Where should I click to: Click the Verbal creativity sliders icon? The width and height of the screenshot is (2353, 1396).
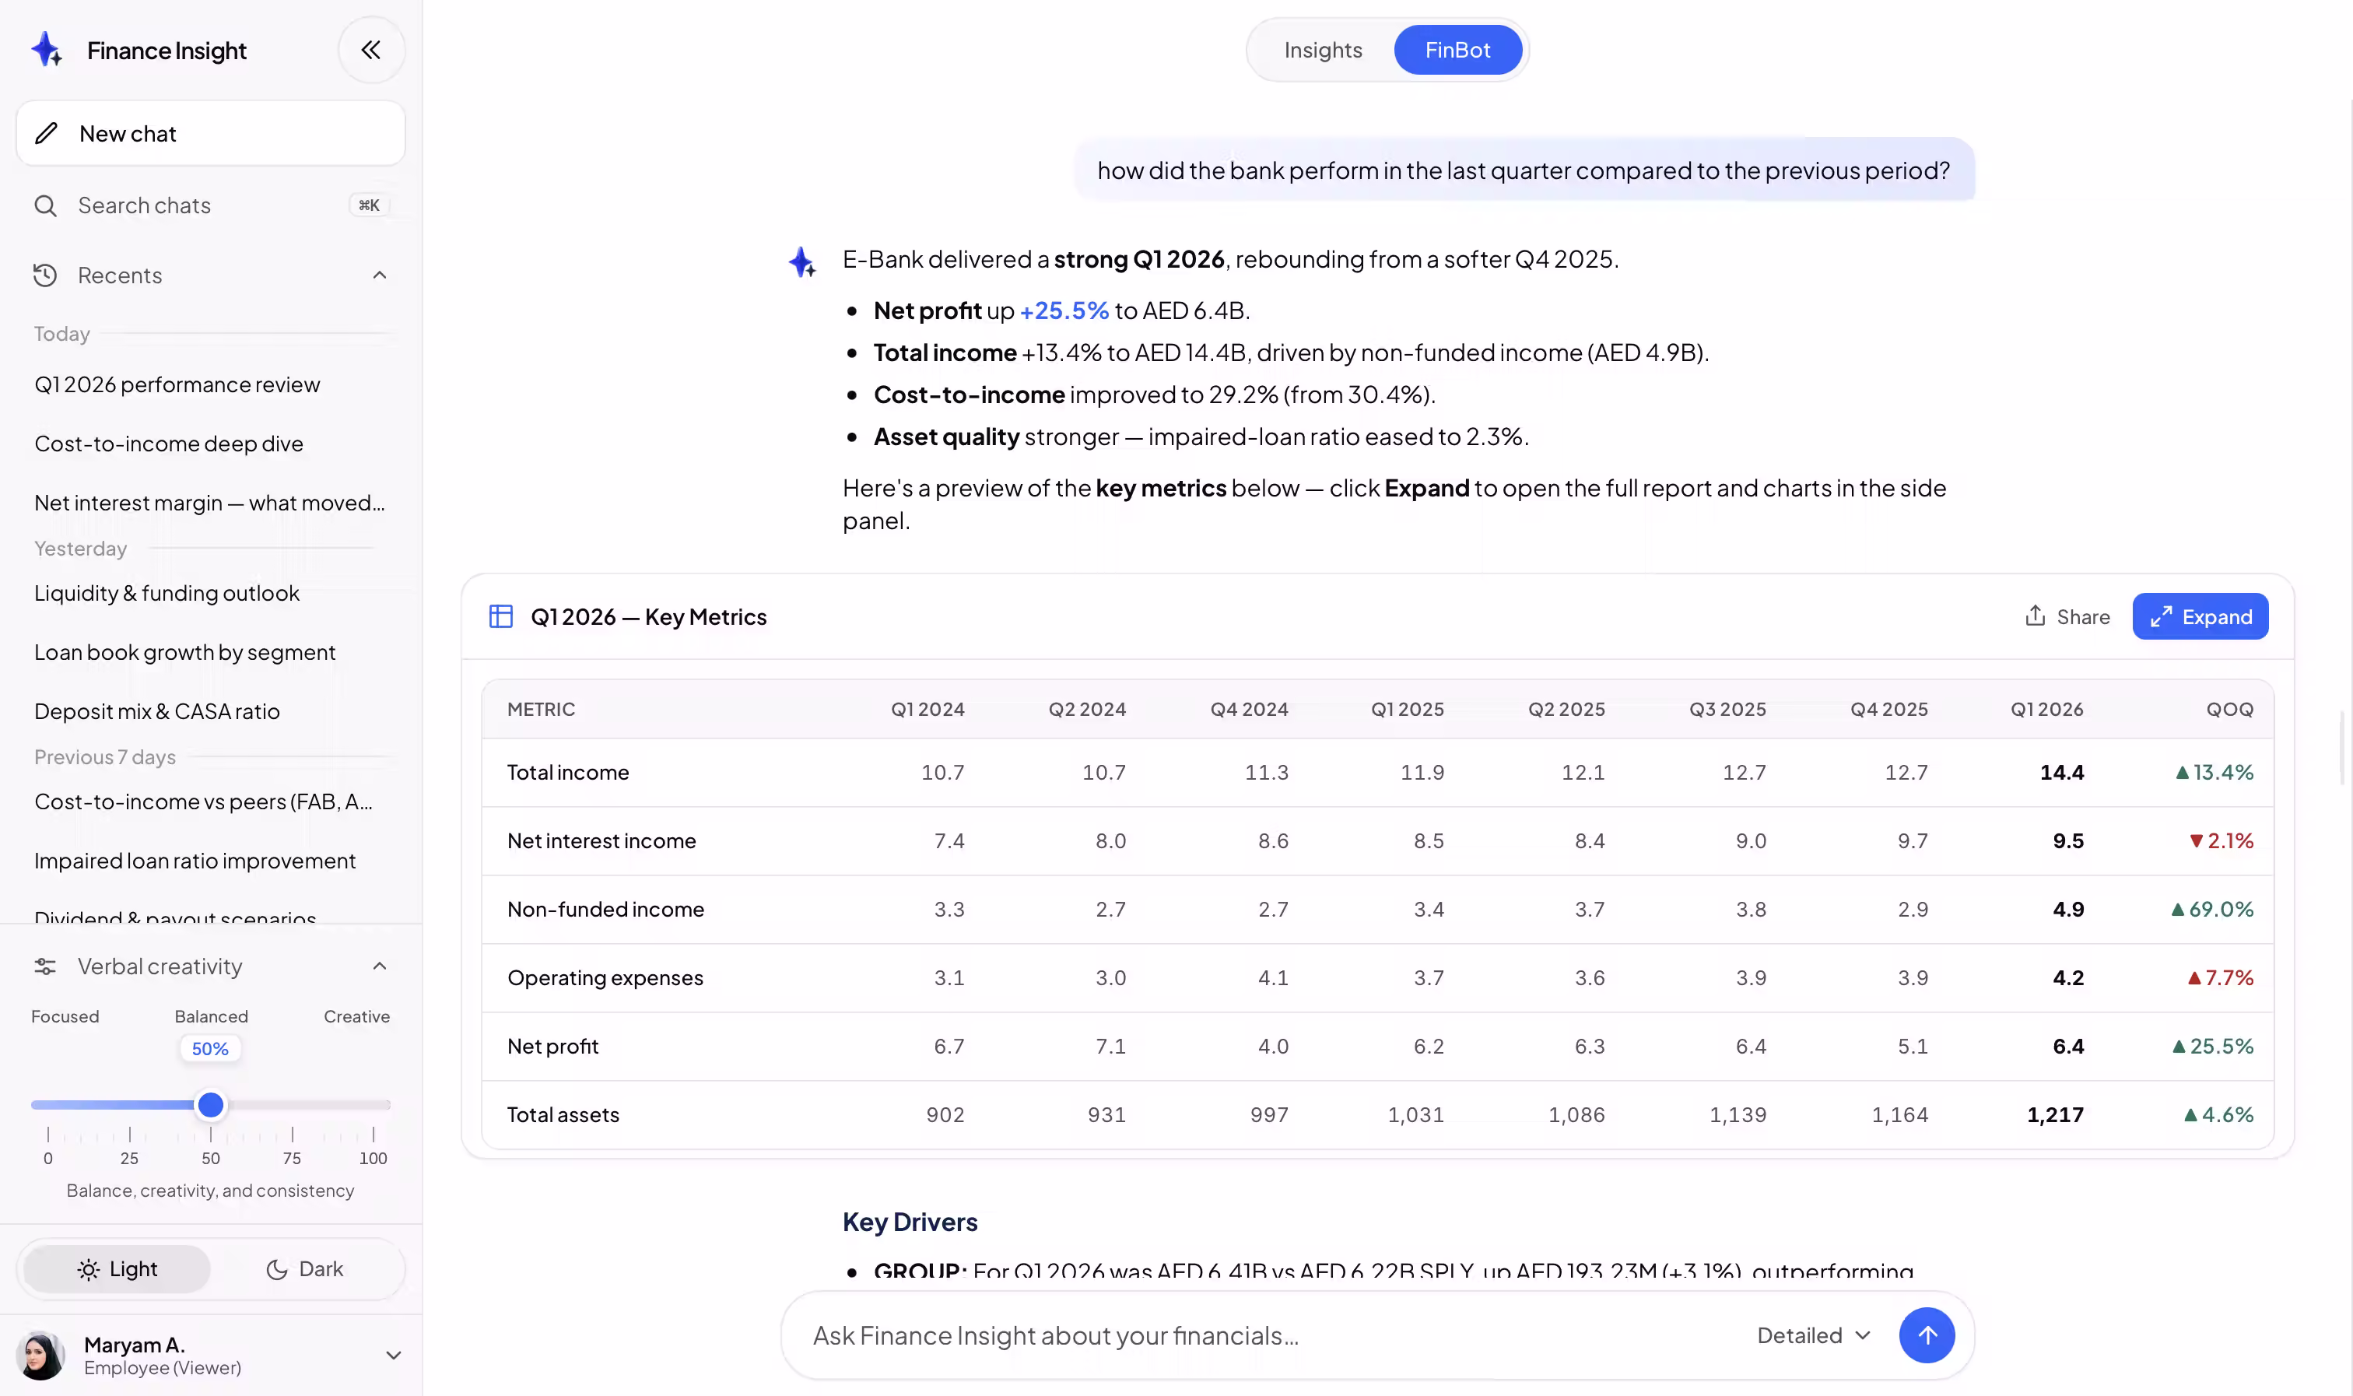tap(45, 966)
